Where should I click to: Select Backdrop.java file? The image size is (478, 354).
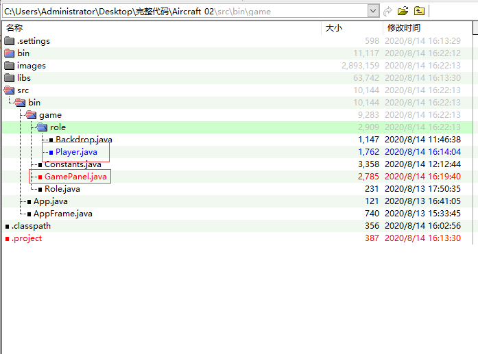pyautogui.click(x=84, y=140)
